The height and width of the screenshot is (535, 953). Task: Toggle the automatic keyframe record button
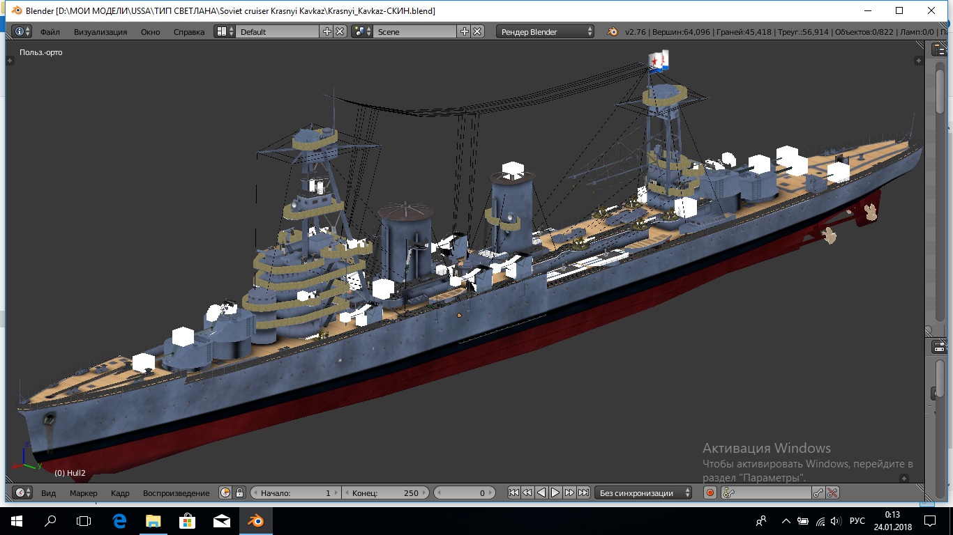(710, 493)
